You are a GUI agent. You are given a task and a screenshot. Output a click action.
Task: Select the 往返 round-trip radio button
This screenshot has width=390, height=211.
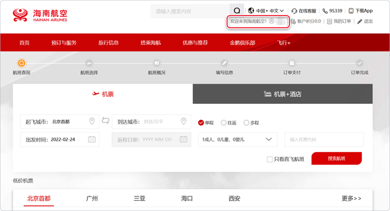pos(224,123)
